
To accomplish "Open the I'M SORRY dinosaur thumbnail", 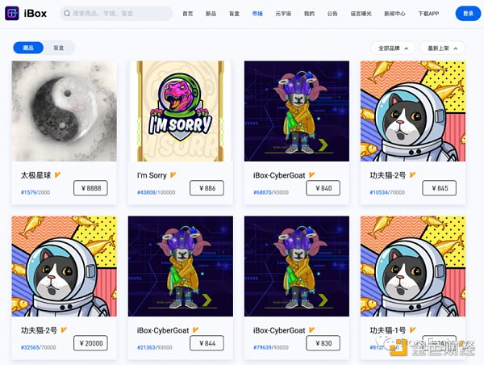I will coord(180,111).
